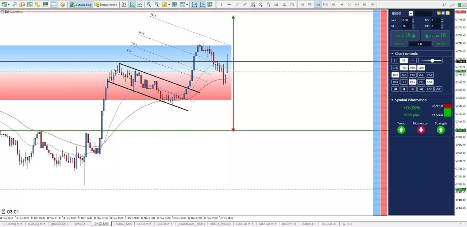Skip chart to the end control

coord(421,89)
